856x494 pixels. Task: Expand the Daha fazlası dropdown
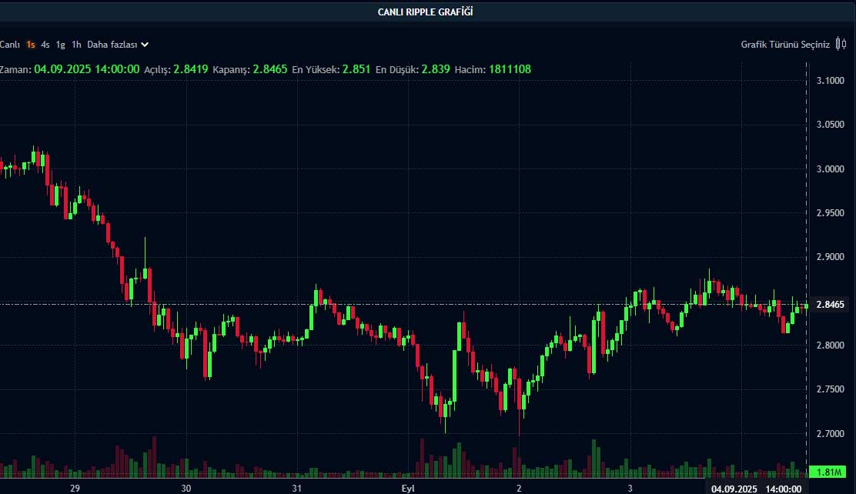click(117, 45)
